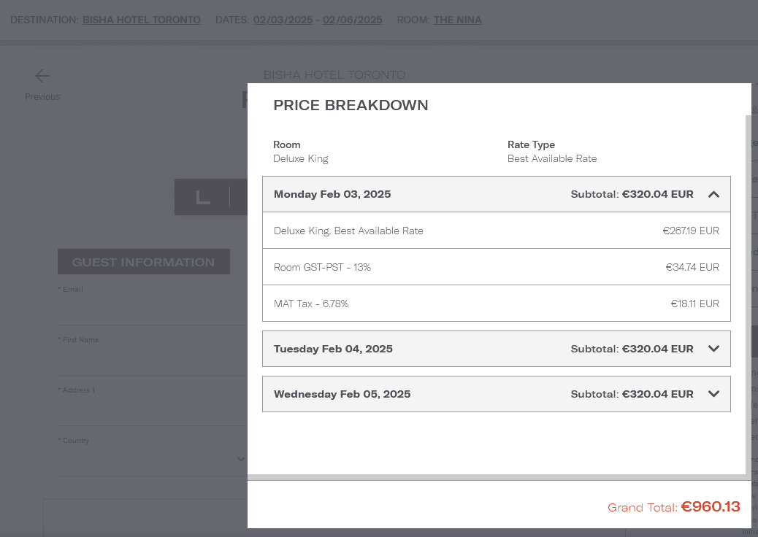
Task: Click the Previous text label
Action: [x=42, y=97]
